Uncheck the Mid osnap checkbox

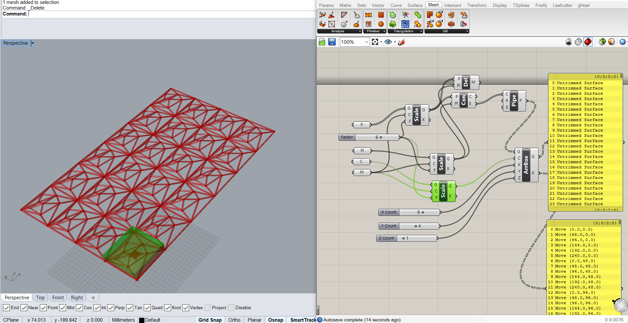(x=63, y=308)
